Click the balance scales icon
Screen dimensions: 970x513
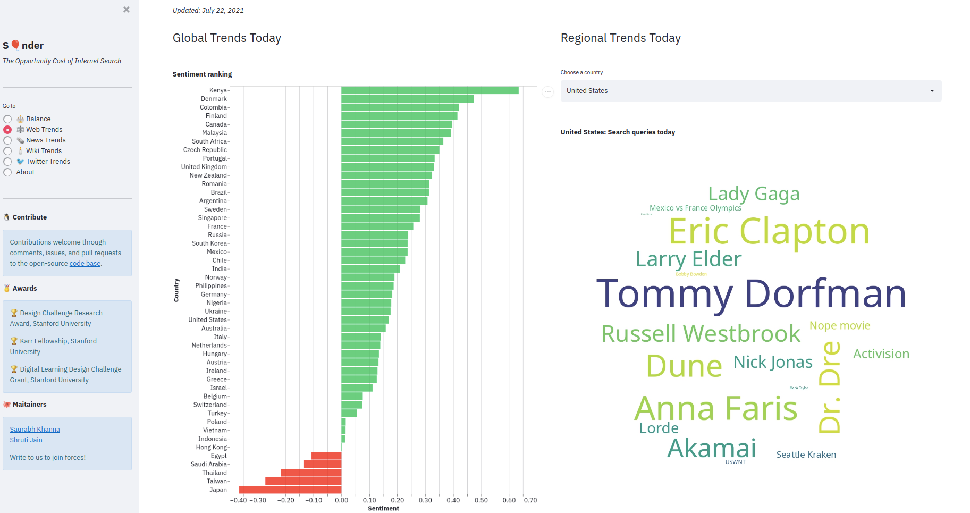tap(20, 119)
